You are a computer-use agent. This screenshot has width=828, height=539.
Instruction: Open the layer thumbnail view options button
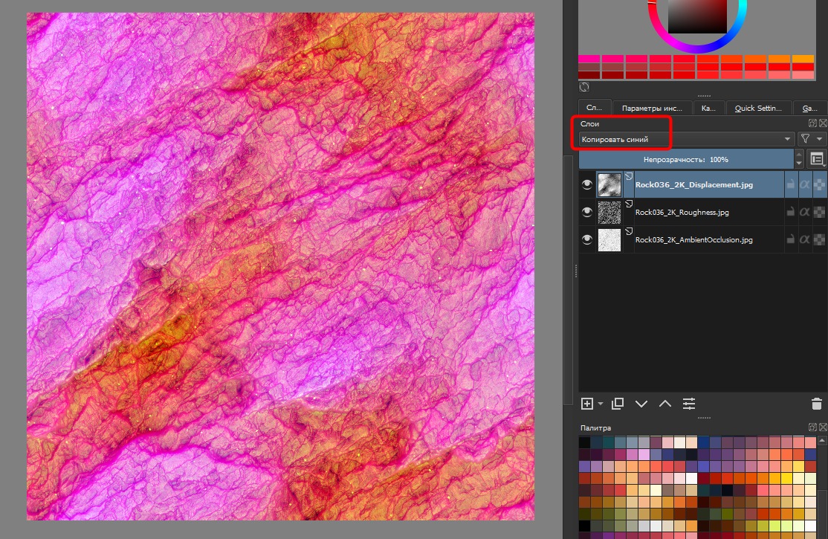(817, 159)
